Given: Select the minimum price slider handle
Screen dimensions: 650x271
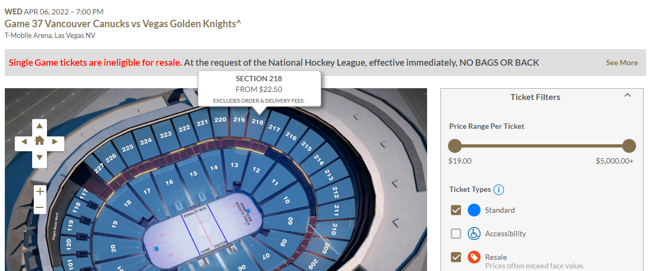Looking at the screenshot, I should pyautogui.click(x=455, y=146).
